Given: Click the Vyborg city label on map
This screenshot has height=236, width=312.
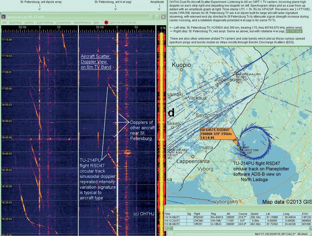Looking at the screenshot, I should click(205, 169).
